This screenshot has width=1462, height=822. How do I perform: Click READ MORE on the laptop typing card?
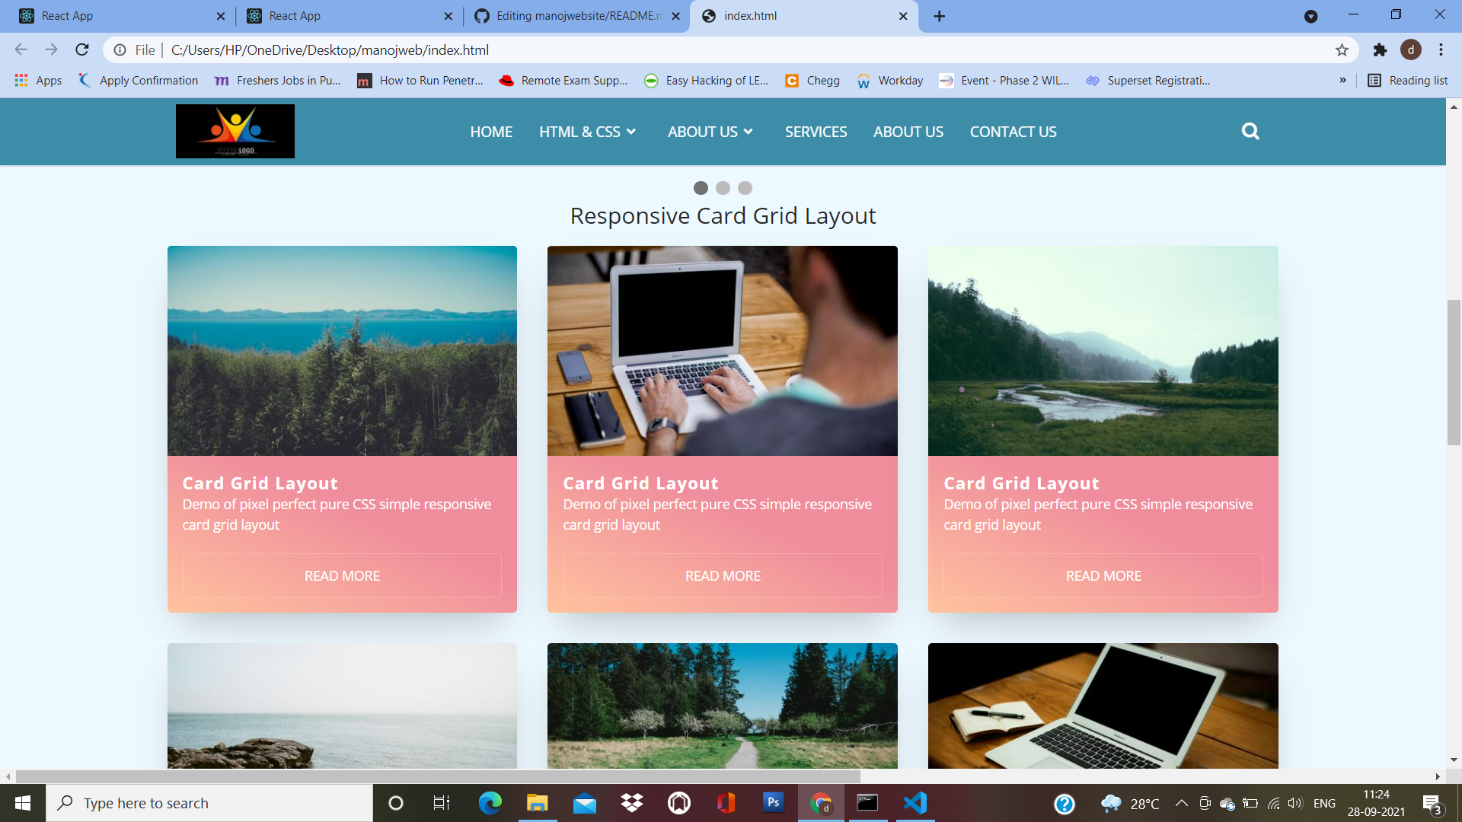pos(723,576)
